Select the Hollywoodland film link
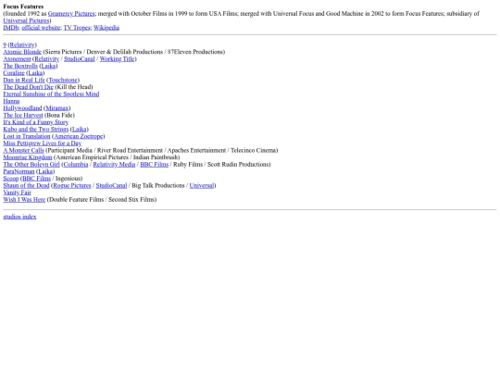The height and width of the screenshot is (375, 500). point(22,108)
